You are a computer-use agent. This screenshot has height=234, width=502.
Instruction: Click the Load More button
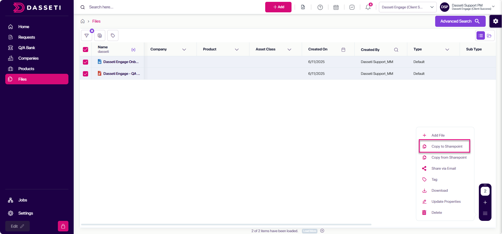coord(310,231)
